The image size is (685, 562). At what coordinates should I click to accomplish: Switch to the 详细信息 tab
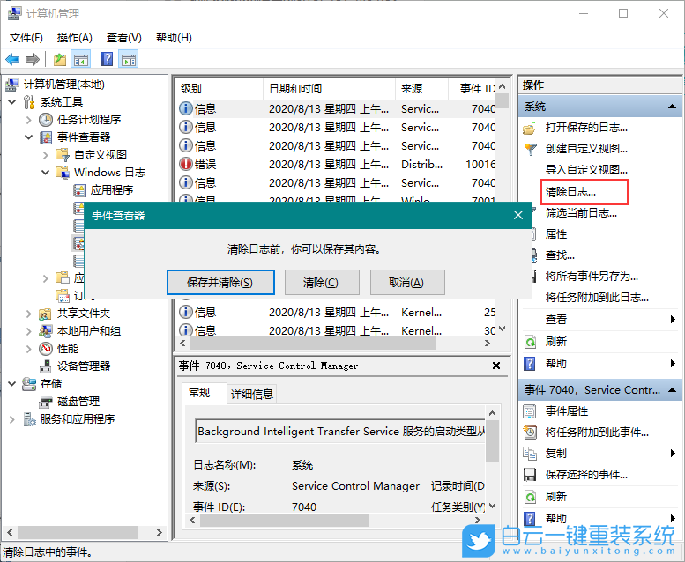point(252,394)
